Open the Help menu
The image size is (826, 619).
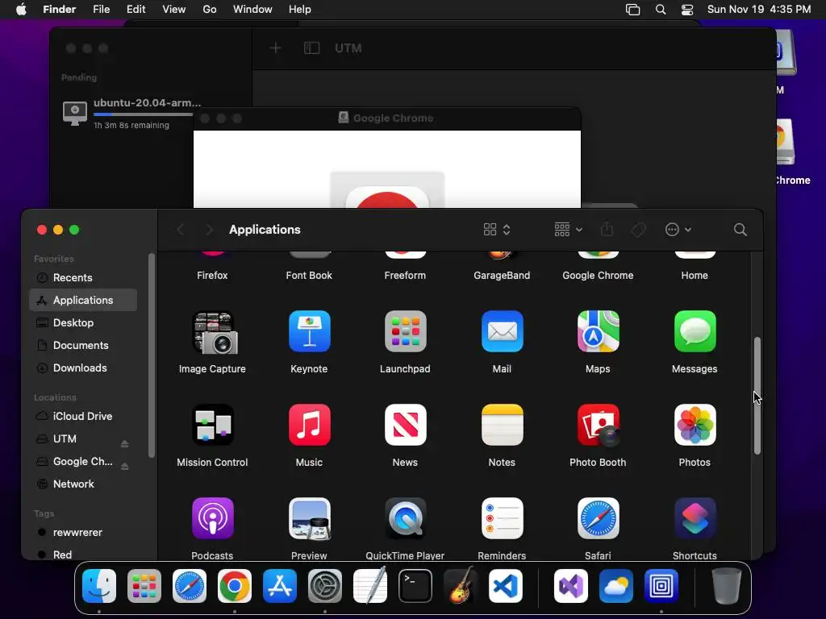300,10
